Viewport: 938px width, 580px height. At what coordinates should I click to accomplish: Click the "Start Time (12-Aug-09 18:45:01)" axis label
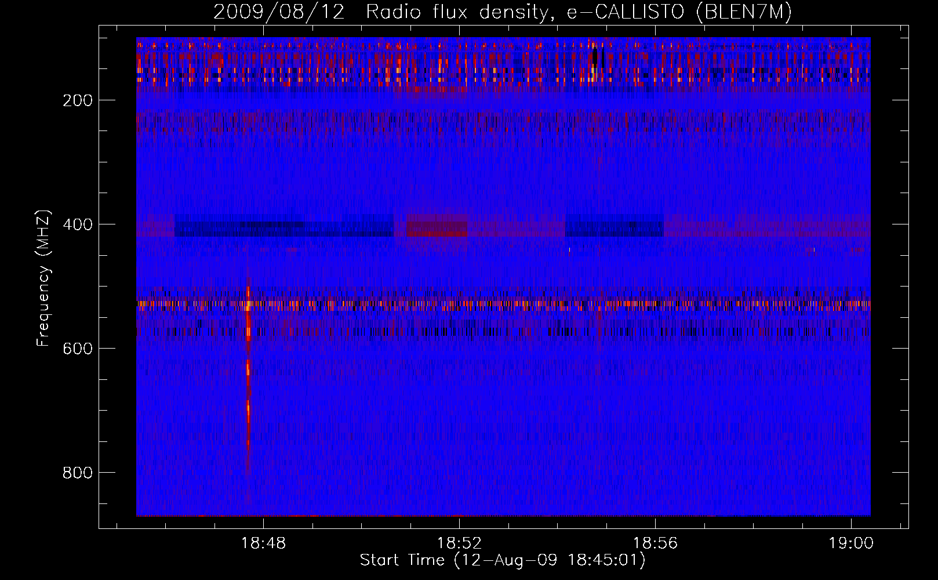pyautogui.click(x=503, y=560)
